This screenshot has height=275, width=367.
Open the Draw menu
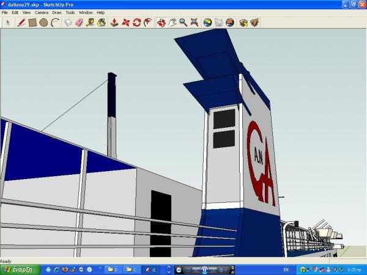point(57,13)
